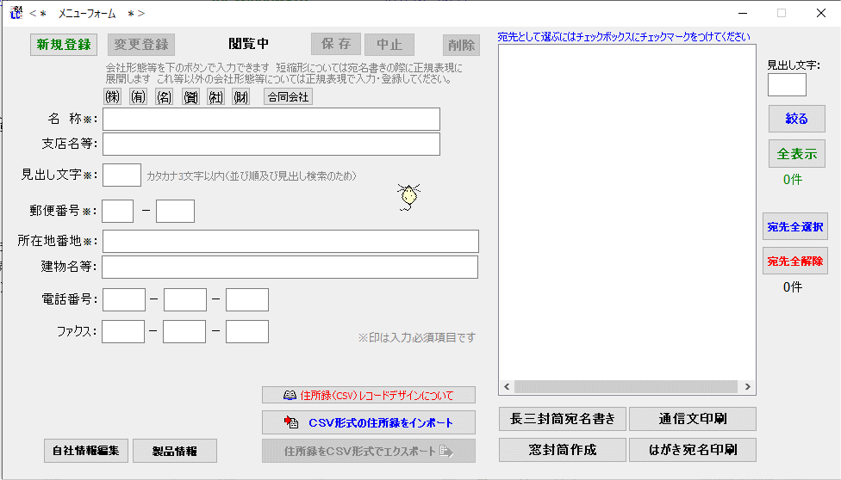The height and width of the screenshot is (480, 841).
Task: Insert the (名) company abbreviation
Action: pos(164,96)
